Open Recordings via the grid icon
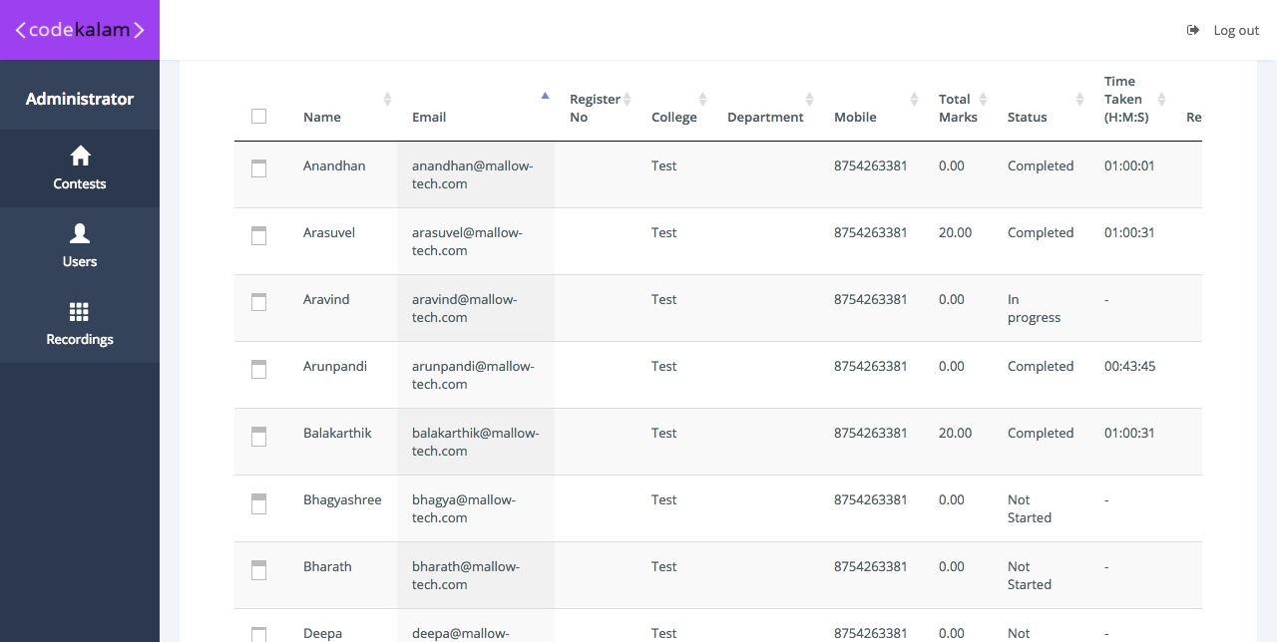 (80, 311)
